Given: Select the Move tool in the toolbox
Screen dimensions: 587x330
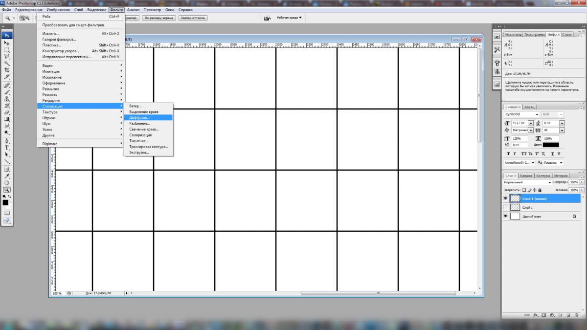Looking at the screenshot, I should point(7,43).
